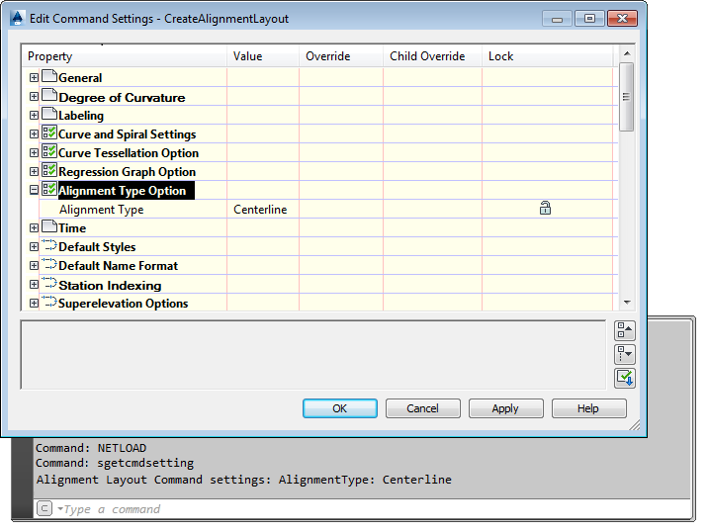
Task: Click Alignment Type Option checklist icon
Action: [x=49, y=189]
